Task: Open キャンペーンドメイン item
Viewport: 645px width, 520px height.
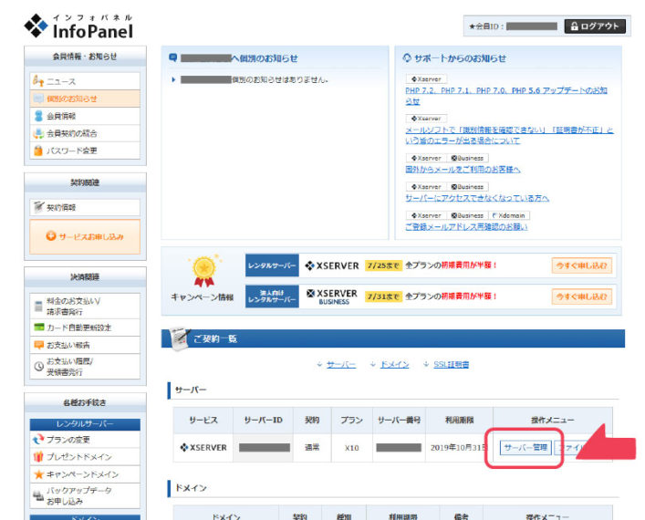Action: point(85,473)
